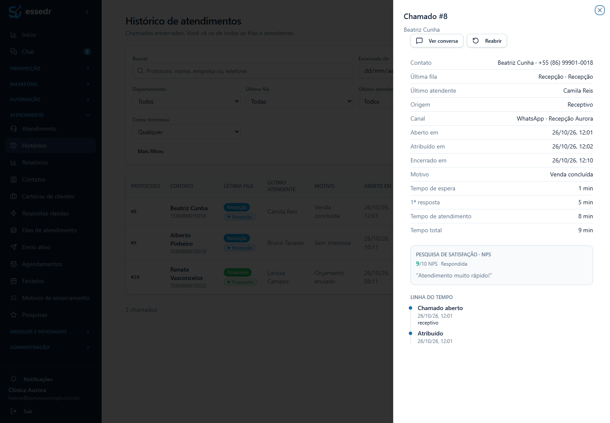Expand the Prospecção section

(x=51, y=69)
